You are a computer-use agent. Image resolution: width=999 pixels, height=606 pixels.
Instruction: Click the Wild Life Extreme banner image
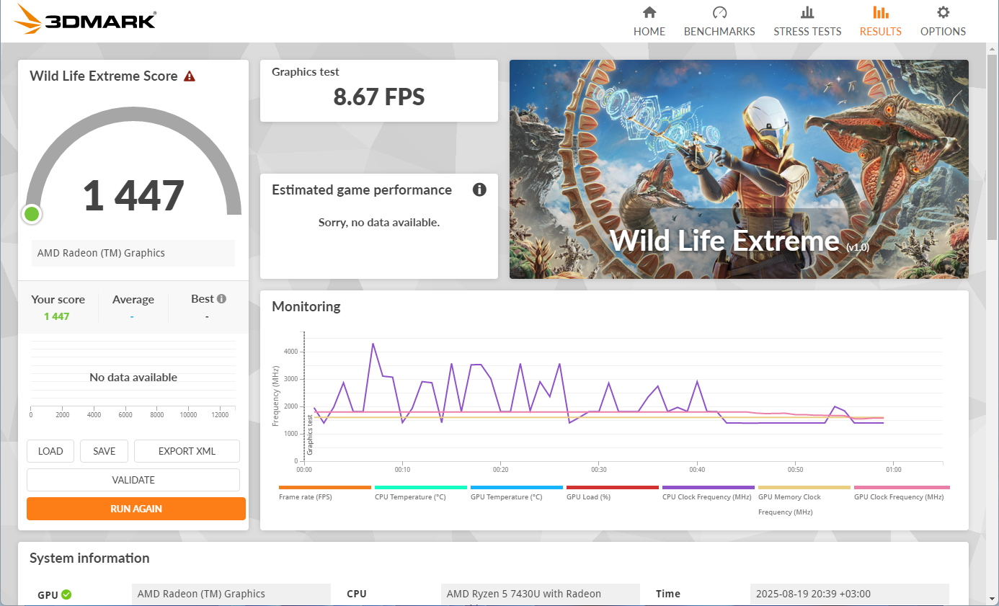739,169
